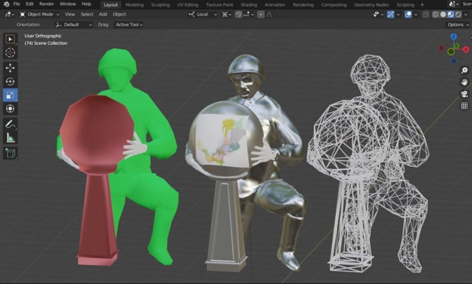Open snapping options dropdown
This screenshot has width=472, height=284.
click(249, 14)
